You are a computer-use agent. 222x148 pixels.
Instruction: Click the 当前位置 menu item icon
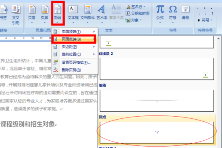click(55, 54)
